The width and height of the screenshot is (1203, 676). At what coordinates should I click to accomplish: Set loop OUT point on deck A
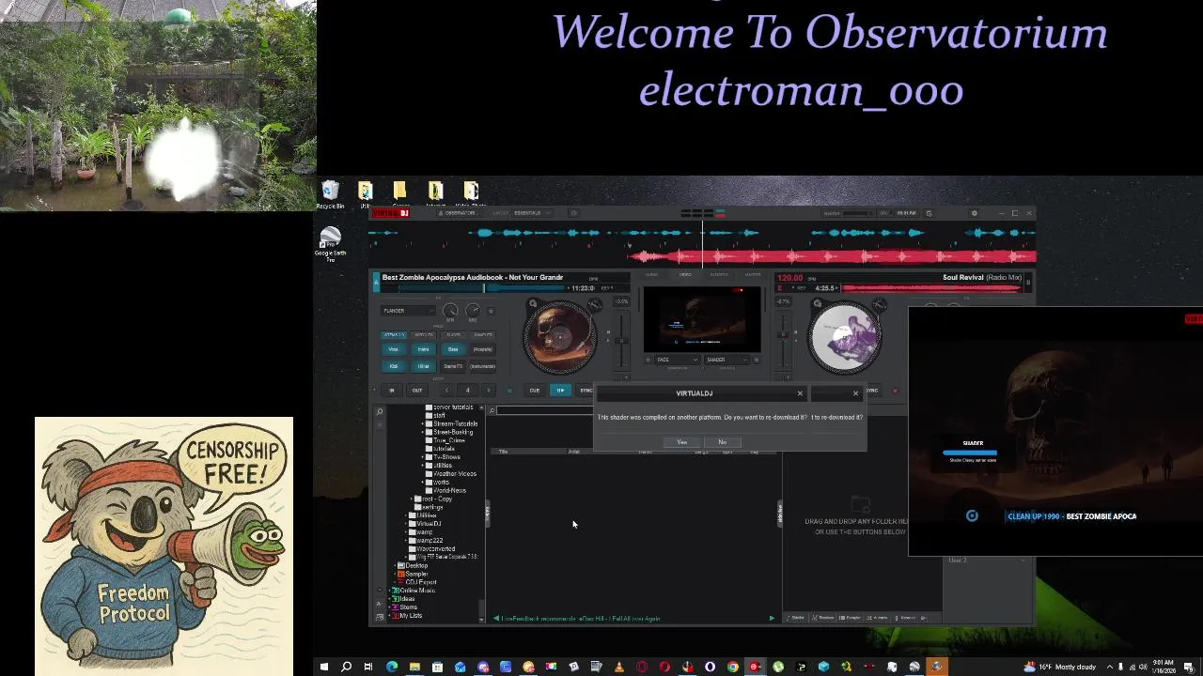(x=417, y=391)
